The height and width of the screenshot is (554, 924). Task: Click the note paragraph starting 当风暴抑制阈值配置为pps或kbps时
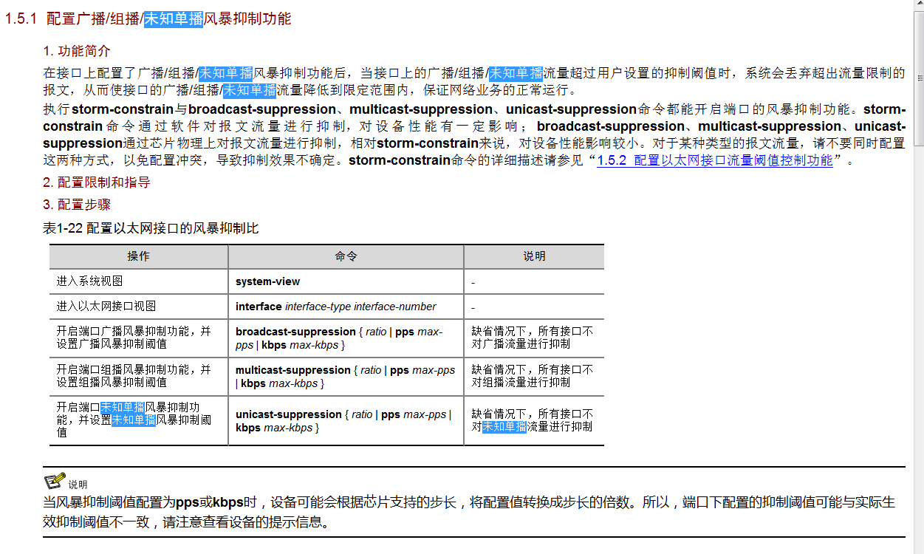[x=469, y=513]
